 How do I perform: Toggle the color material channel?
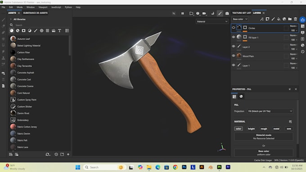point(238,129)
